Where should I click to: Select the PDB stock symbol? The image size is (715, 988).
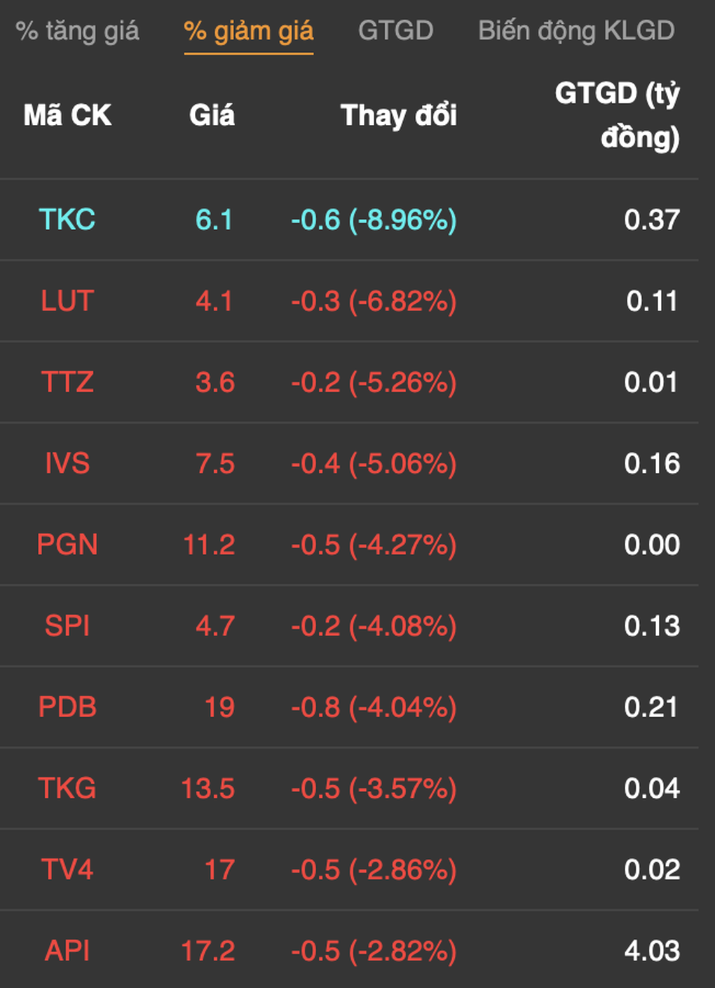(x=67, y=707)
